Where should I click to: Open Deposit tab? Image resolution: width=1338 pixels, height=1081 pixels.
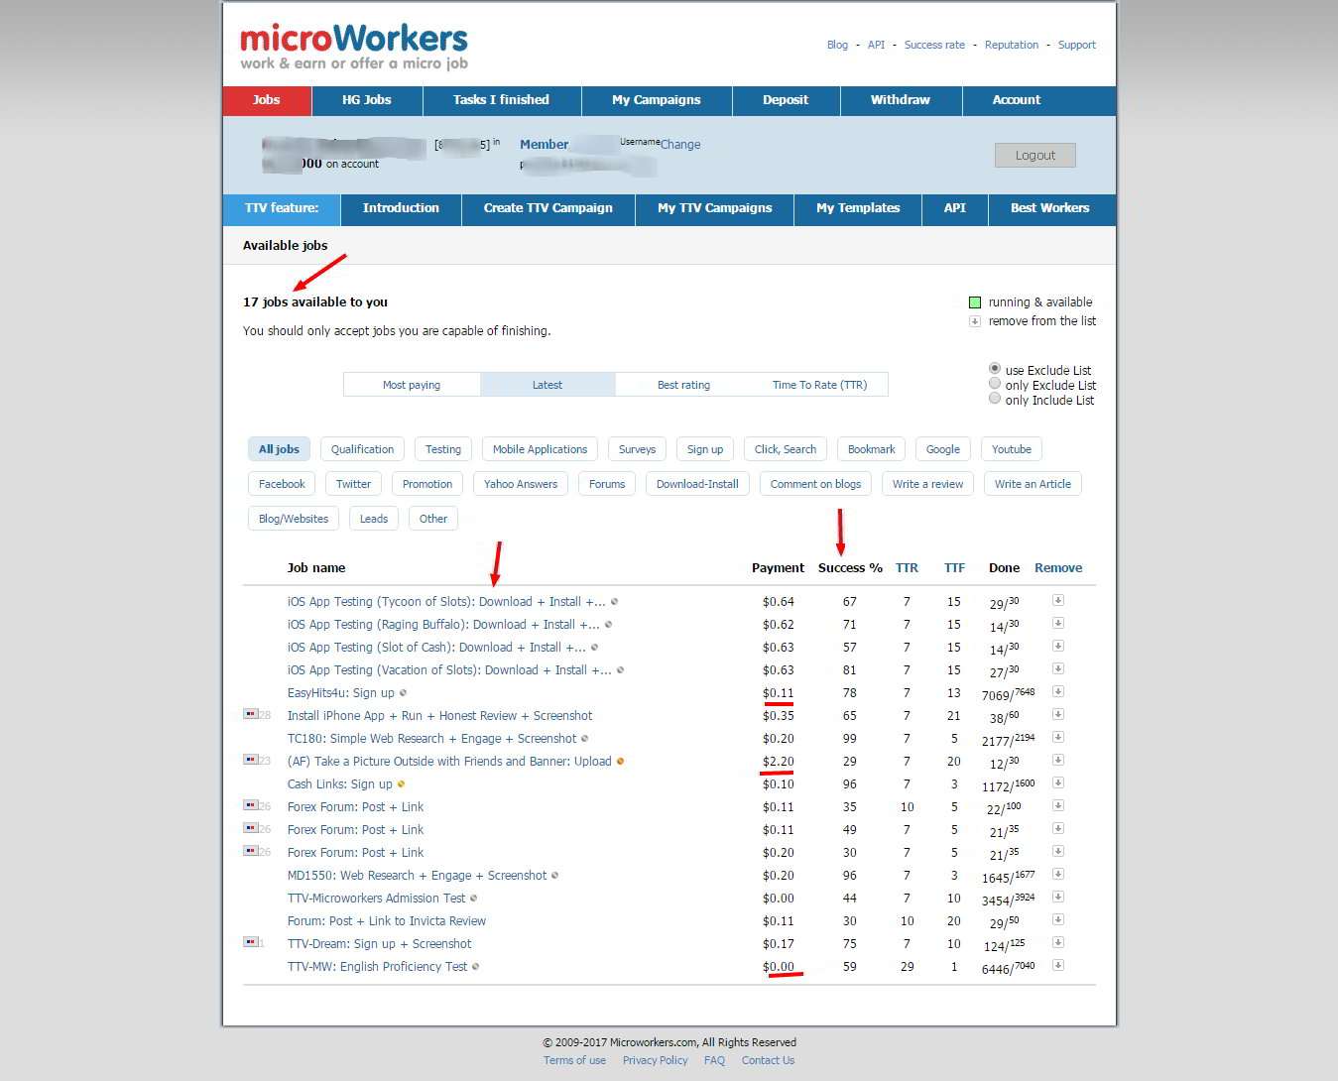[786, 100]
